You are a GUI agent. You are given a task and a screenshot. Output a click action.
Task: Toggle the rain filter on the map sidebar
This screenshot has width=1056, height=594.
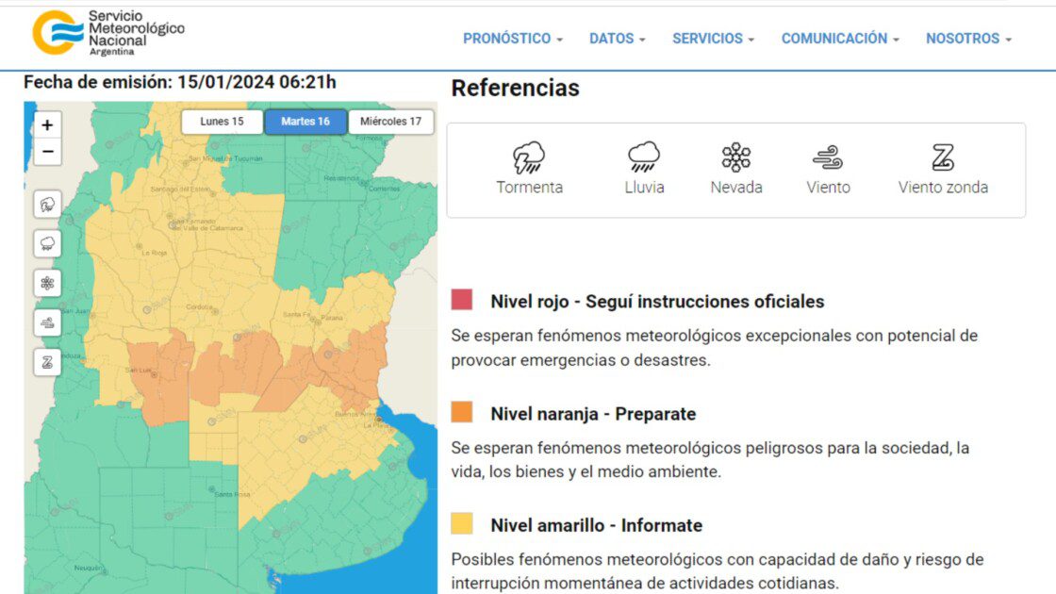46,241
